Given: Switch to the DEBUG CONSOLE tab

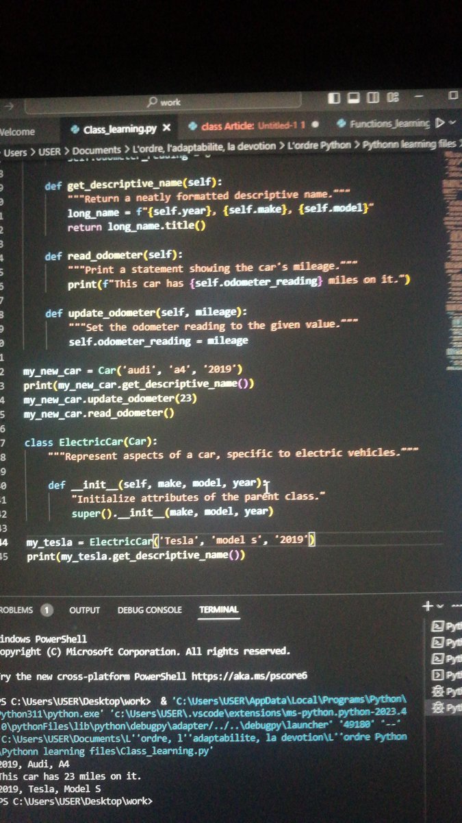Looking at the screenshot, I should (x=149, y=610).
